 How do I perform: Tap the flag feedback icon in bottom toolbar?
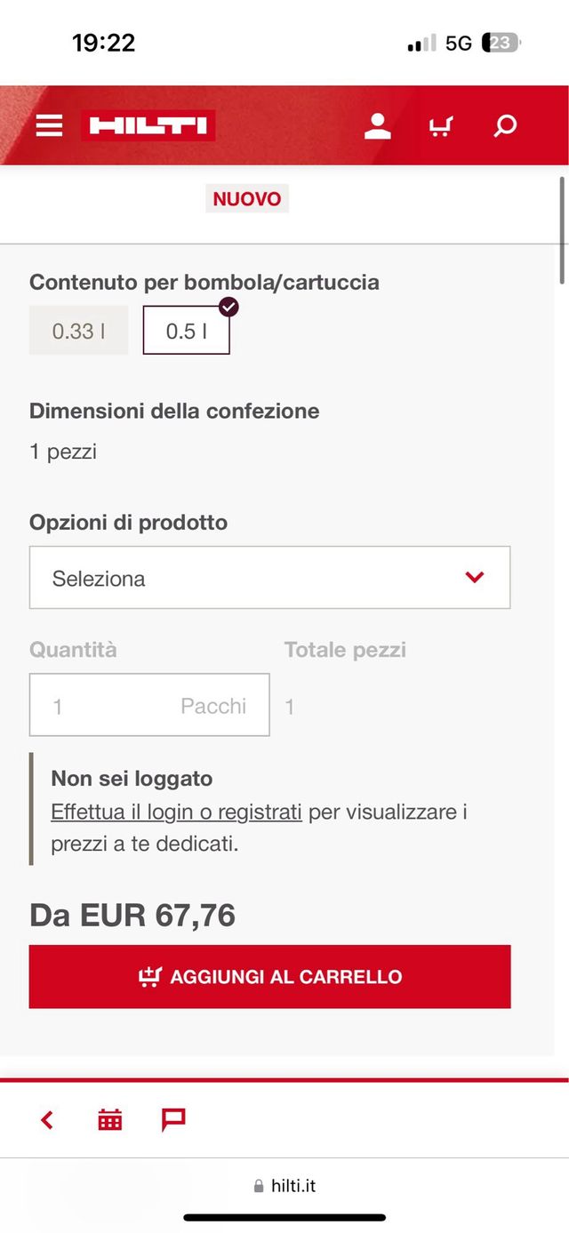pos(172,1120)
